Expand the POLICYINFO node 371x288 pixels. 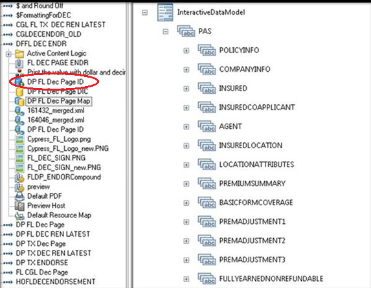pos(186,50)
